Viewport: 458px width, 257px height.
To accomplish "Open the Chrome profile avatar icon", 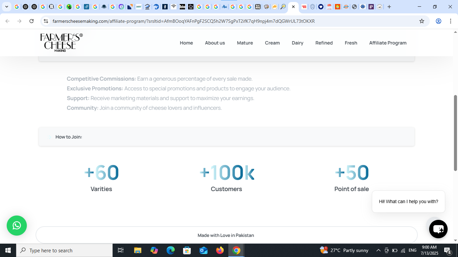I will click(x=438, y=21).
